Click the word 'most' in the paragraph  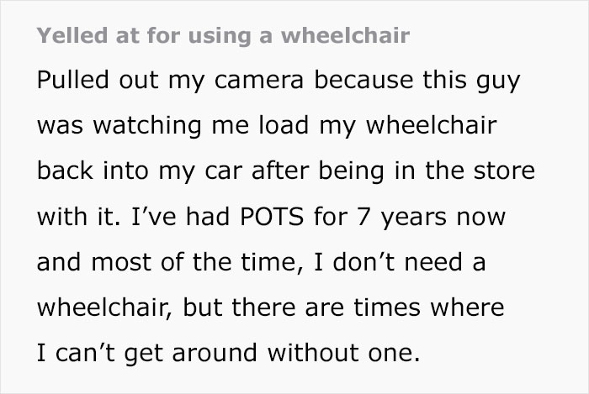(x=121, y=262)
